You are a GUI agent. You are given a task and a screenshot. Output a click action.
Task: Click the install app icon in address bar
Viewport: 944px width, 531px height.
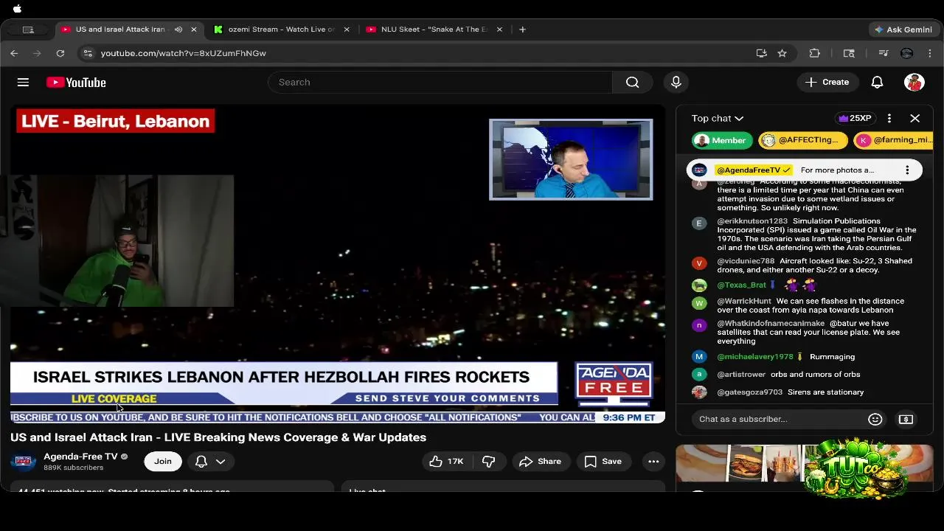click(761, 53)
